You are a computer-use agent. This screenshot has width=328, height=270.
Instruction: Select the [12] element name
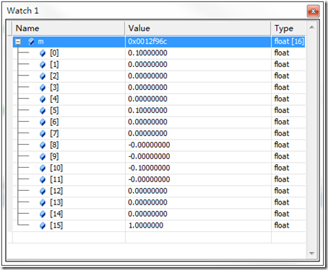(x=56, y=192)
